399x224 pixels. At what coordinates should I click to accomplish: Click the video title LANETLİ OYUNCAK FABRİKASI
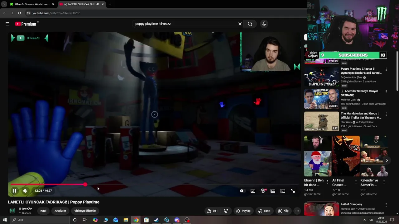[x=54, y=202]
